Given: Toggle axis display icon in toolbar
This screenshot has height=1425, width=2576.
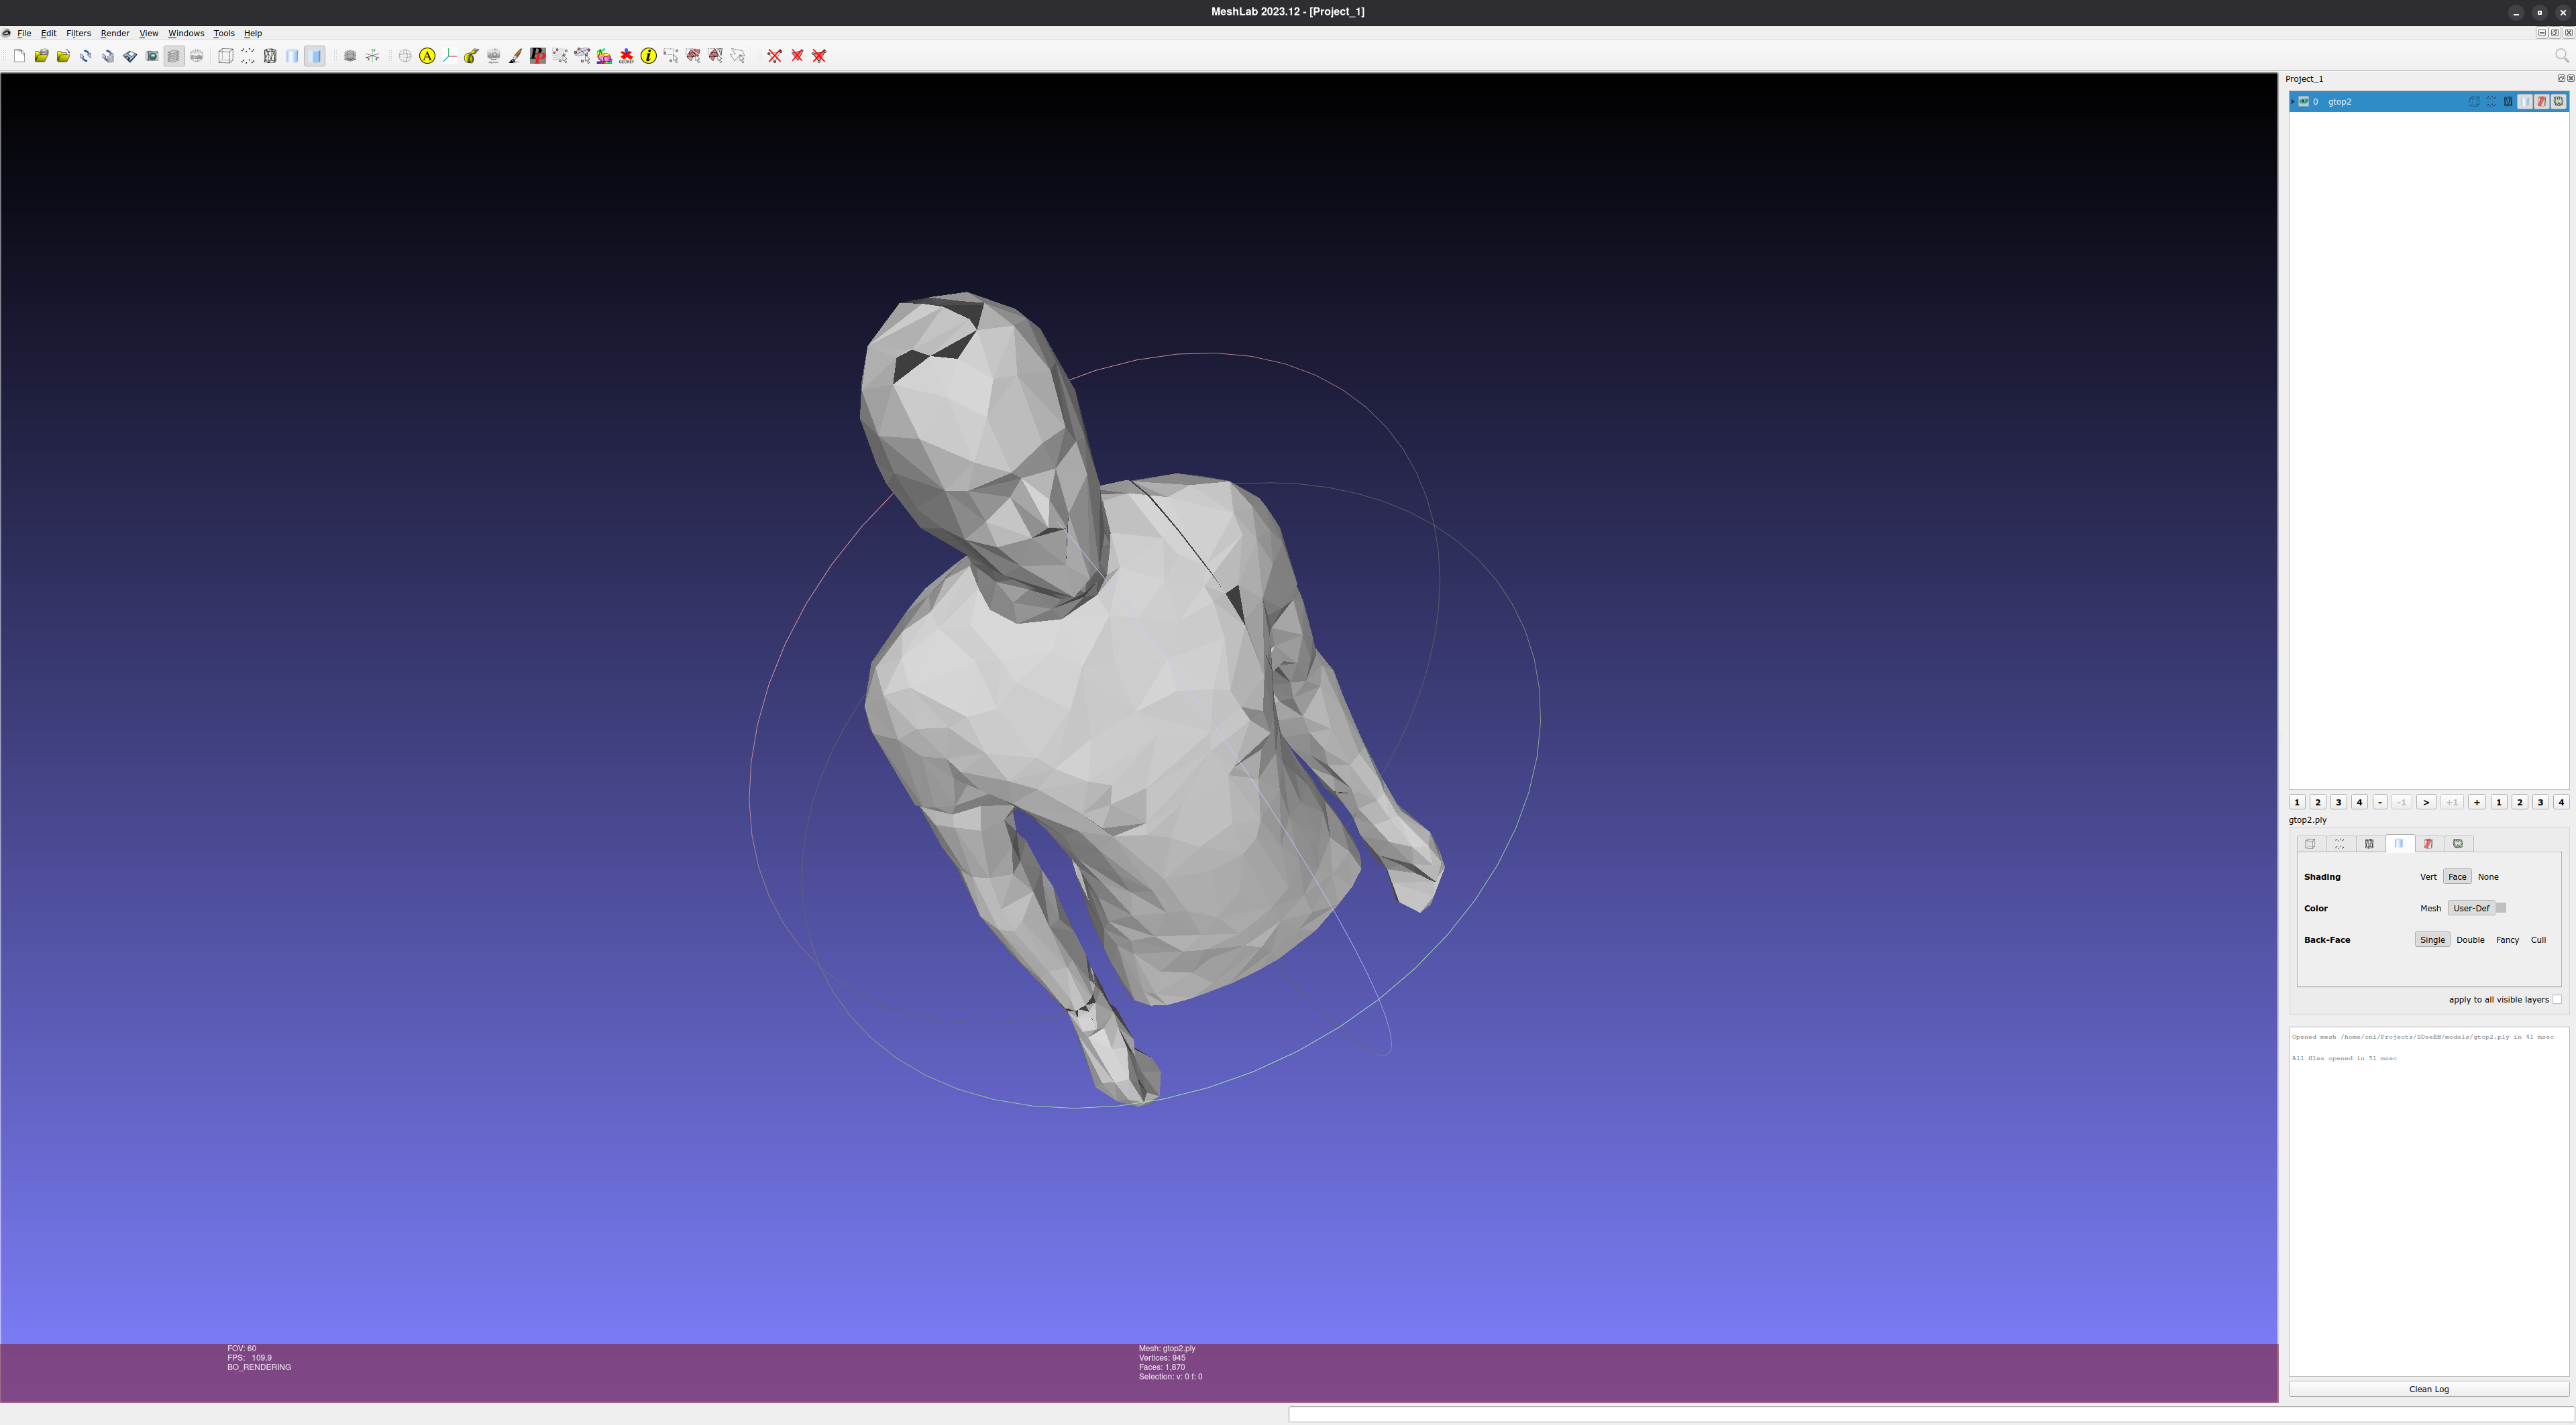Looking at the screenshot, I should pos(372,56).
